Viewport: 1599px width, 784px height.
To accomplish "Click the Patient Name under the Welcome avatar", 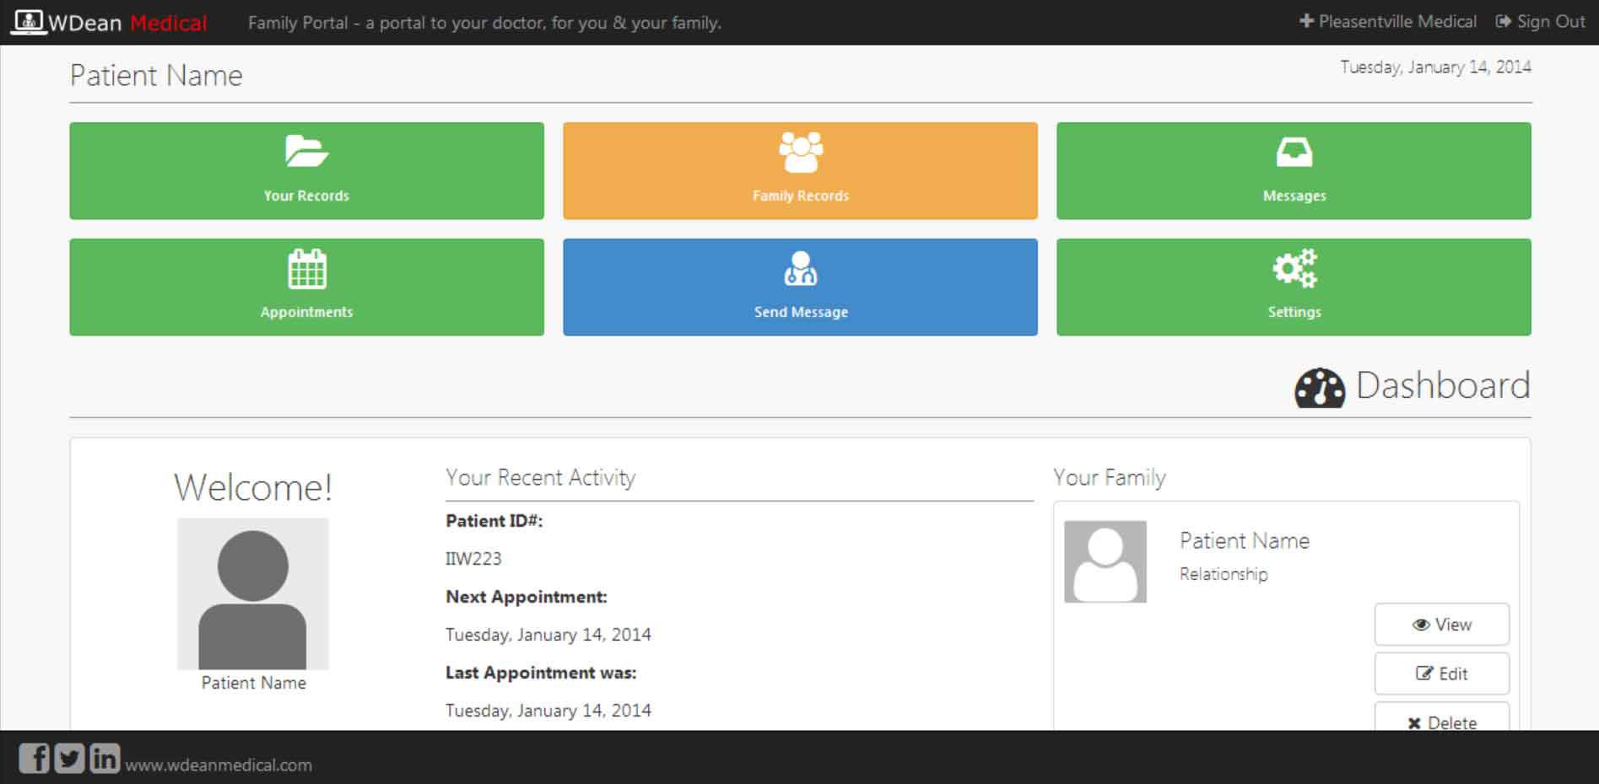I will pos(254,683).
